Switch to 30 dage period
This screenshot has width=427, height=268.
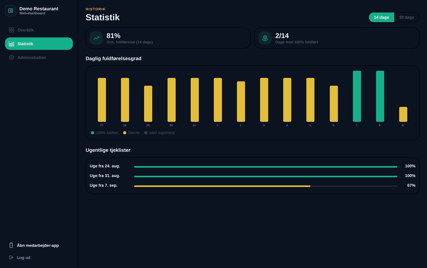point(406,17)
